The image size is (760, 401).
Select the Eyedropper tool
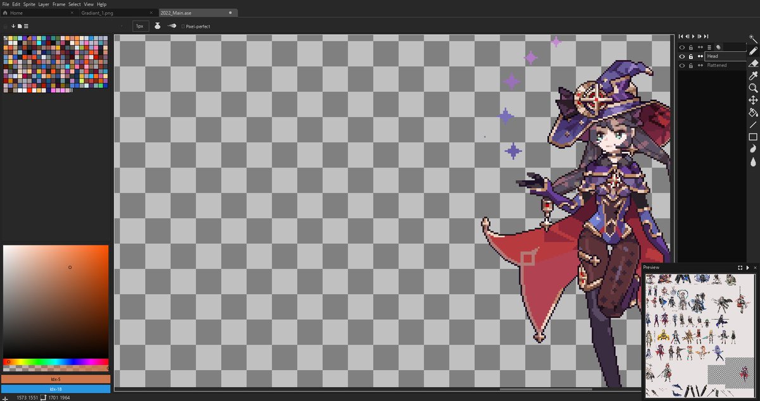click(753, 75)
